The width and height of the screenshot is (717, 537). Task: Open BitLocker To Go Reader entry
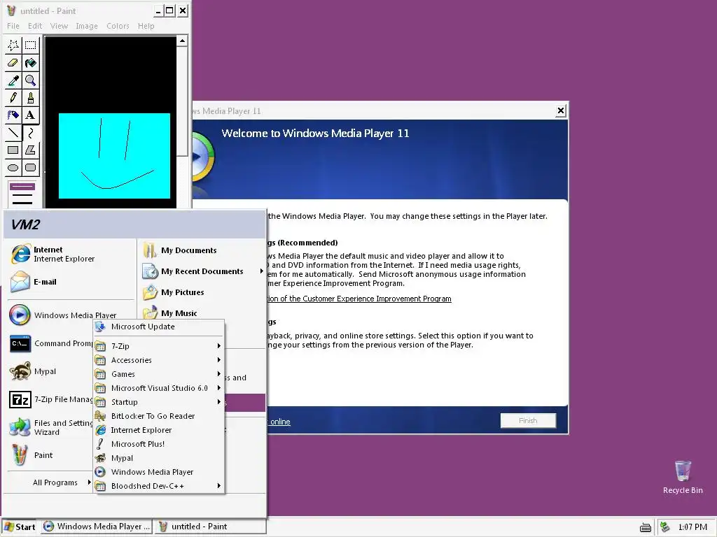159,416
